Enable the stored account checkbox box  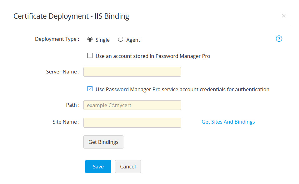pyautogui.click(x=90, y=56)
